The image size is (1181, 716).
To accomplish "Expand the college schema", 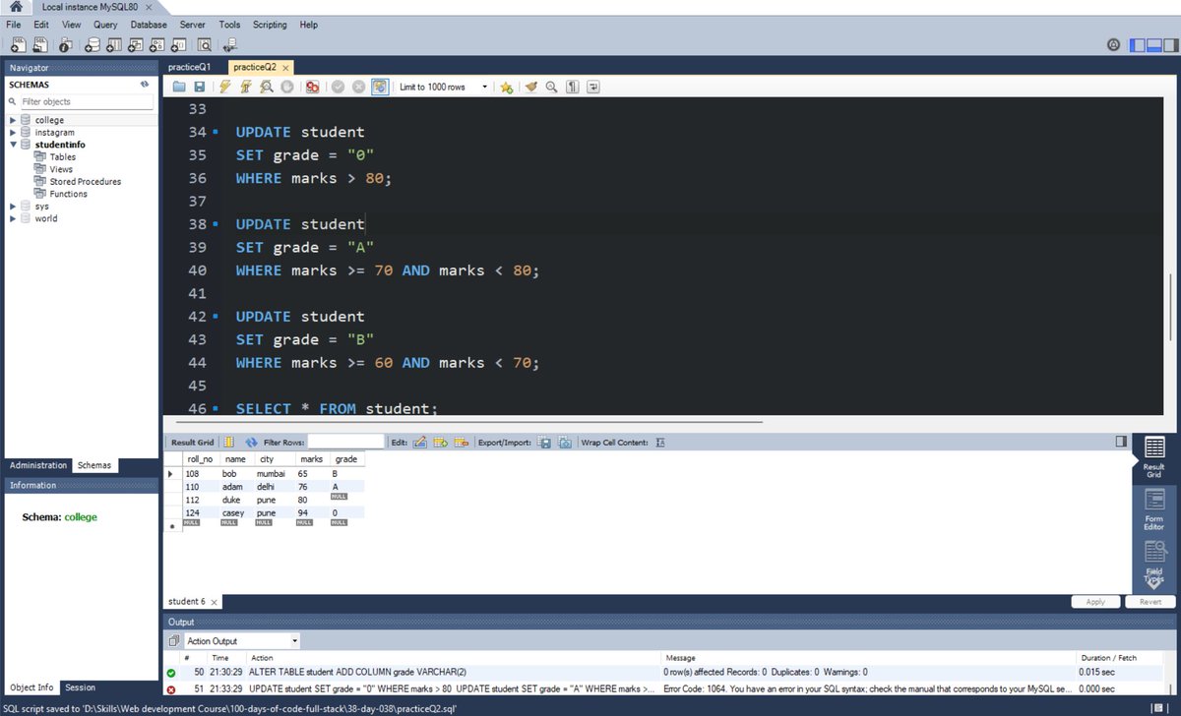I will pos(13,120).
